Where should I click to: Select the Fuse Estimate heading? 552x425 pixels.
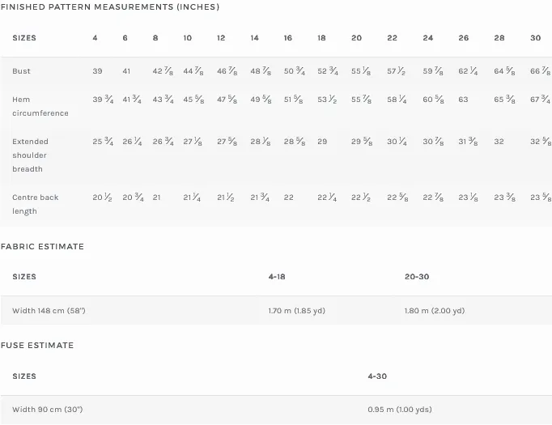coord(37,346)
